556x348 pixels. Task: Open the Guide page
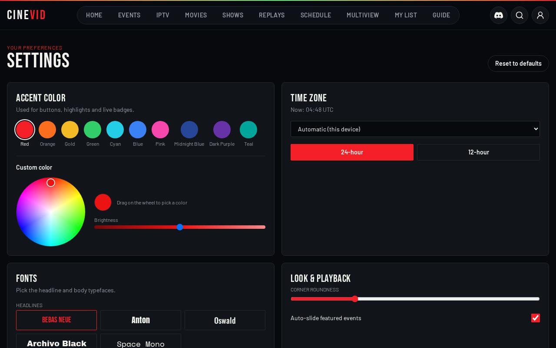pos(441,15)
